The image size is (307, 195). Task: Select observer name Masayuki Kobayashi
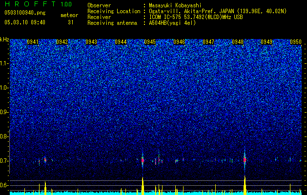175,5
